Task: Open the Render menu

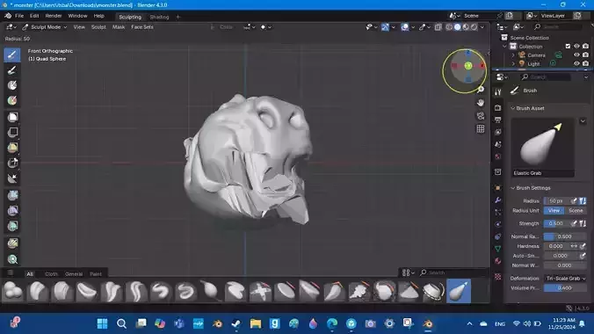Action: [54, 16]
